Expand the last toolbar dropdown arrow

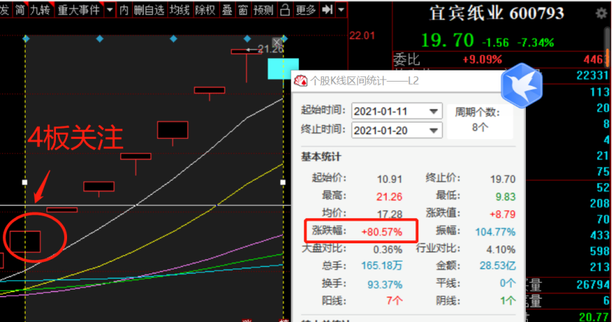tap(341, 10)
